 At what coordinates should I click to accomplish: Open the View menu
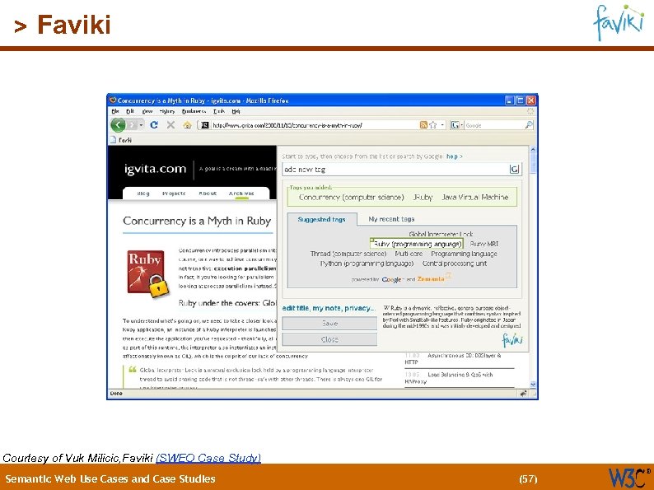[x=147, y=111]
